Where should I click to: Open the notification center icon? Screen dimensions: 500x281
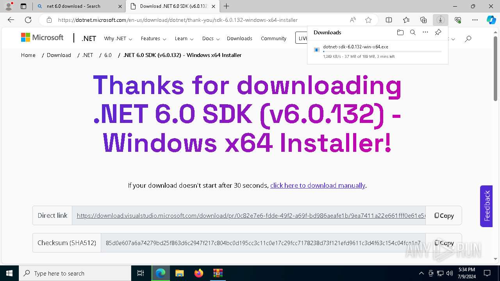[x=487, y=273]
